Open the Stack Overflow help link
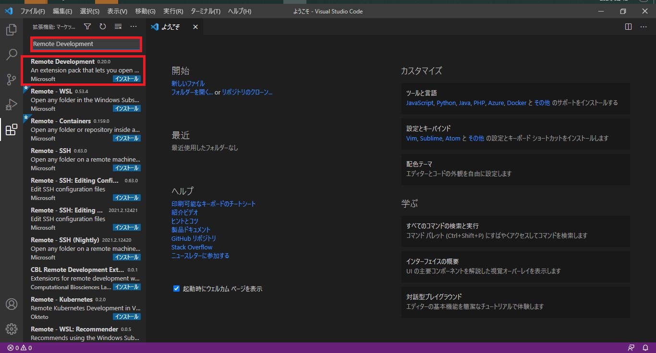This screenshot has width=656, height=353. (192, 247)
